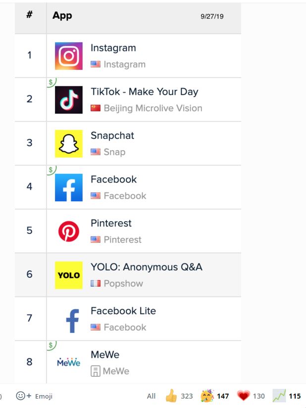Viewport: 306px width, 408px height.
Task: Open the Emoji picker button
Action: pos(34,396)
